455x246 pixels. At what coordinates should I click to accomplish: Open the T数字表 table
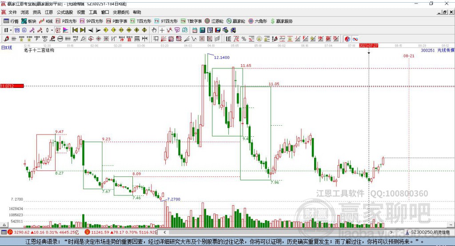pos(191,21)
